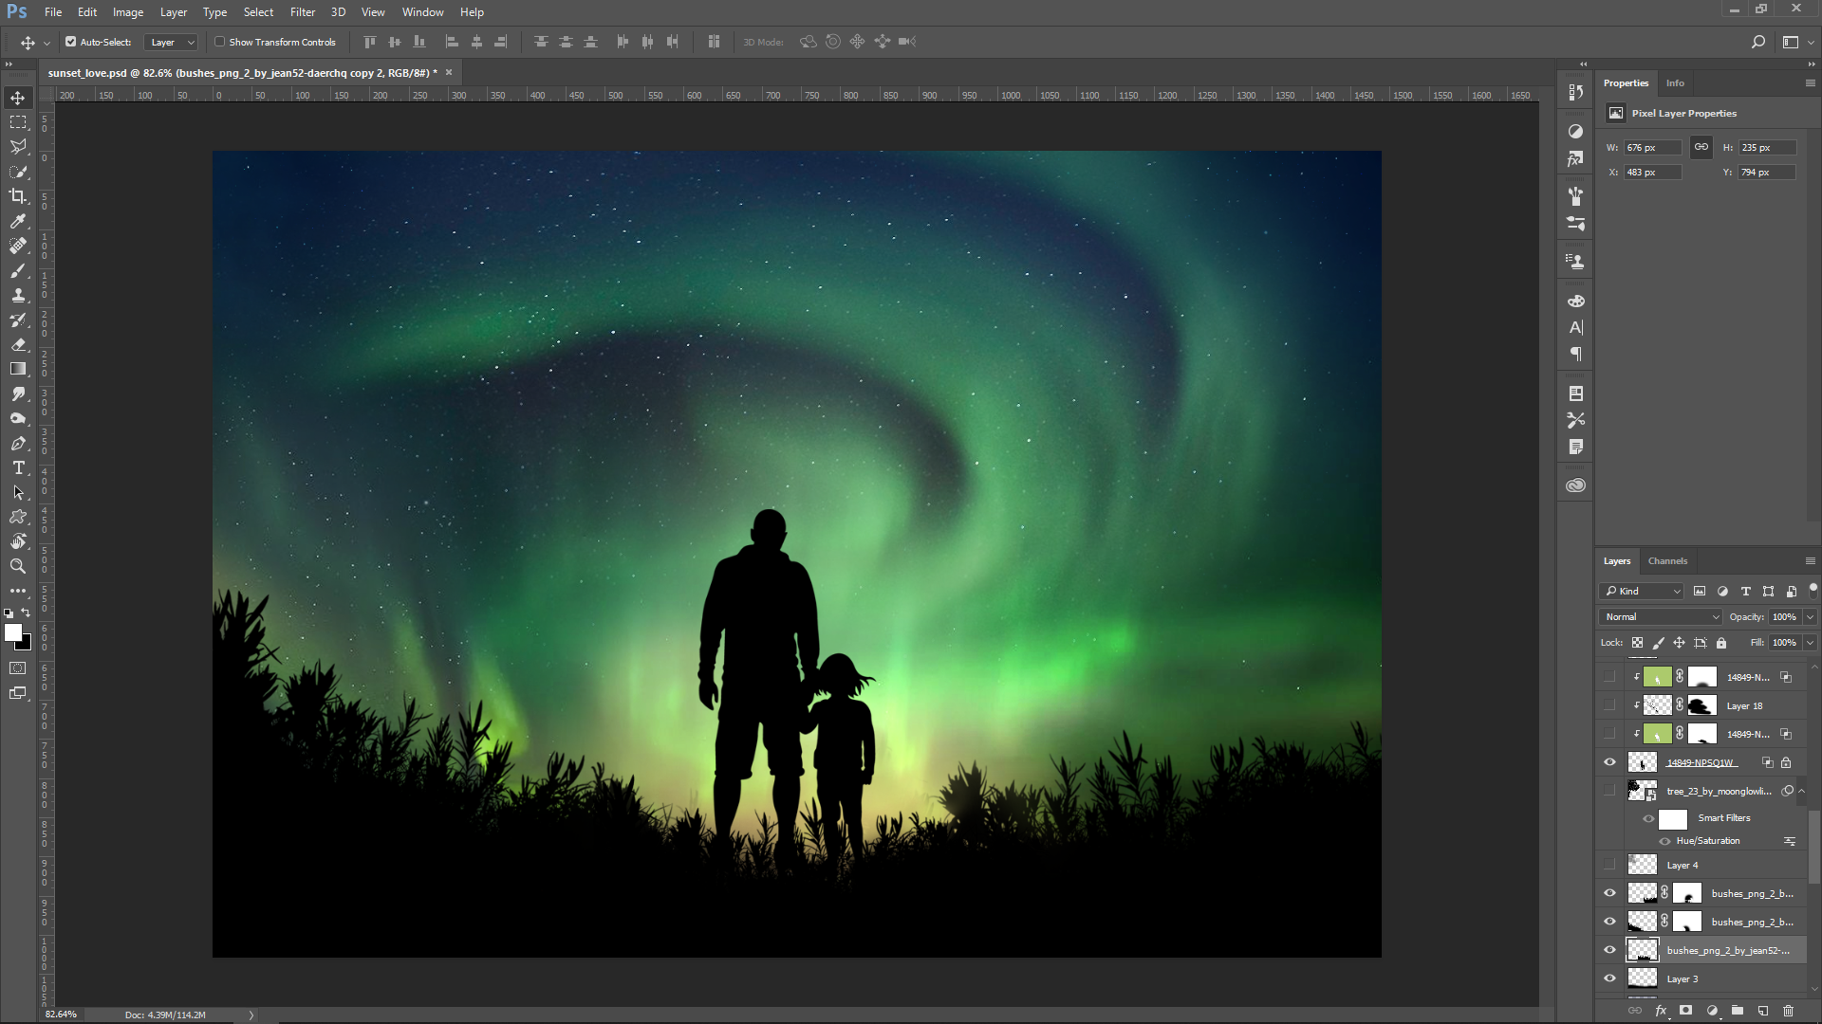Click the Opacity 100% field
The height and width of the screenshot is (1024, 1822).
[x=1784, y=616]
